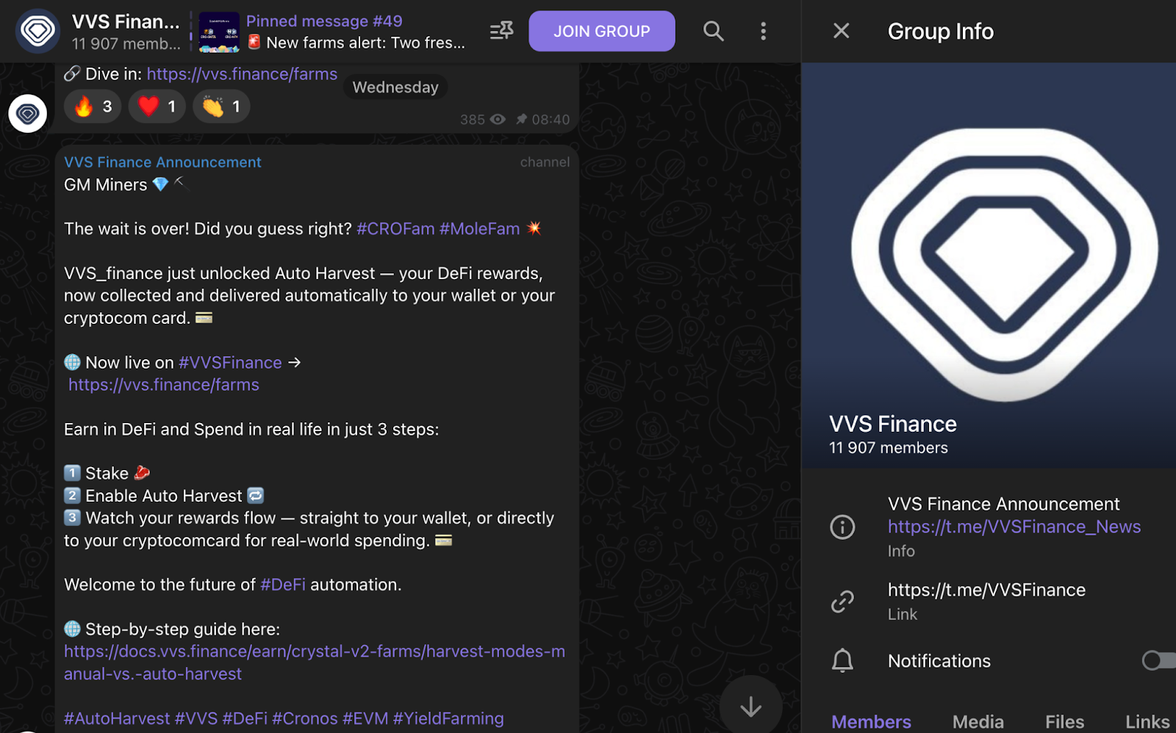
Task: Click the #YieldFarming hashtag
Action: point(448,718)
